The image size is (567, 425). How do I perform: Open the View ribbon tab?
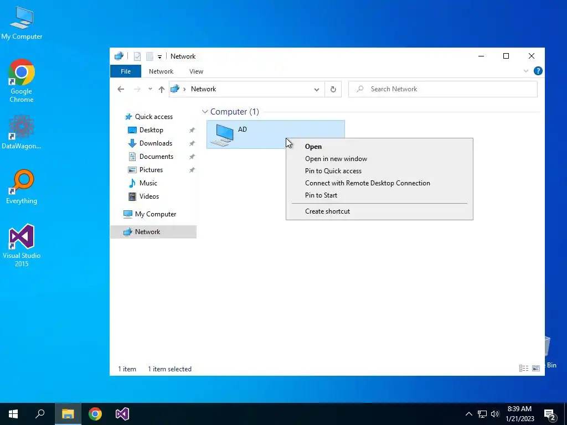click(x=197, y=71)
